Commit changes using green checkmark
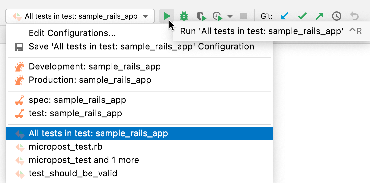Image resolution: width=370 pixels, height=183 pixels. click(x=302, y=16)
